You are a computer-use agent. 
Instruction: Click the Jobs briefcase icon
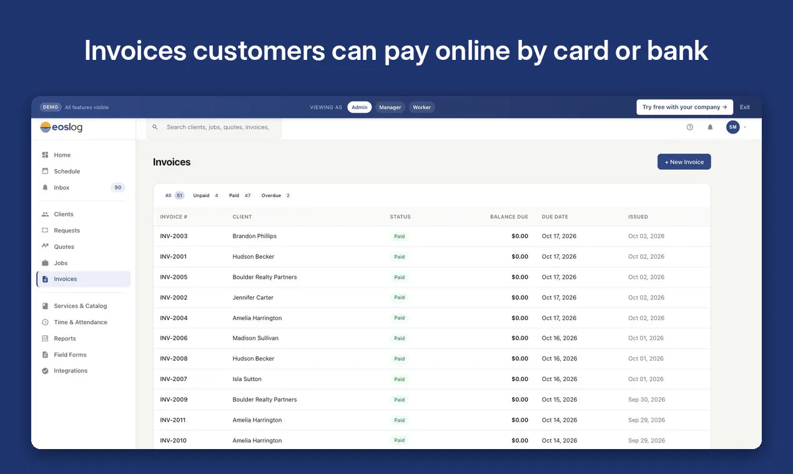[45, 263]
